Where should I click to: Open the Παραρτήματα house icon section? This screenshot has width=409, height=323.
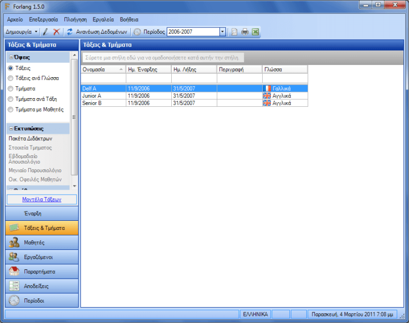point(41,271)
